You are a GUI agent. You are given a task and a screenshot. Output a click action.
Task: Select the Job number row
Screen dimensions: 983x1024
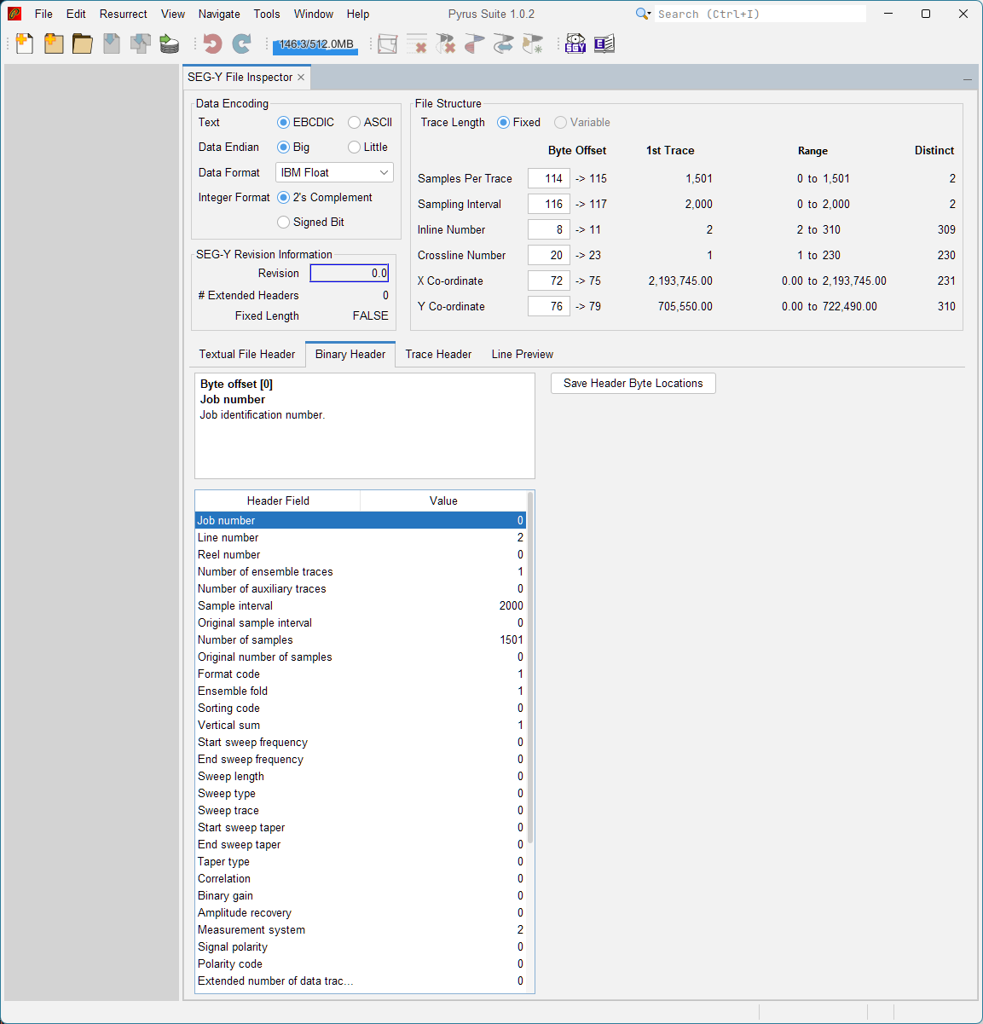361,520
